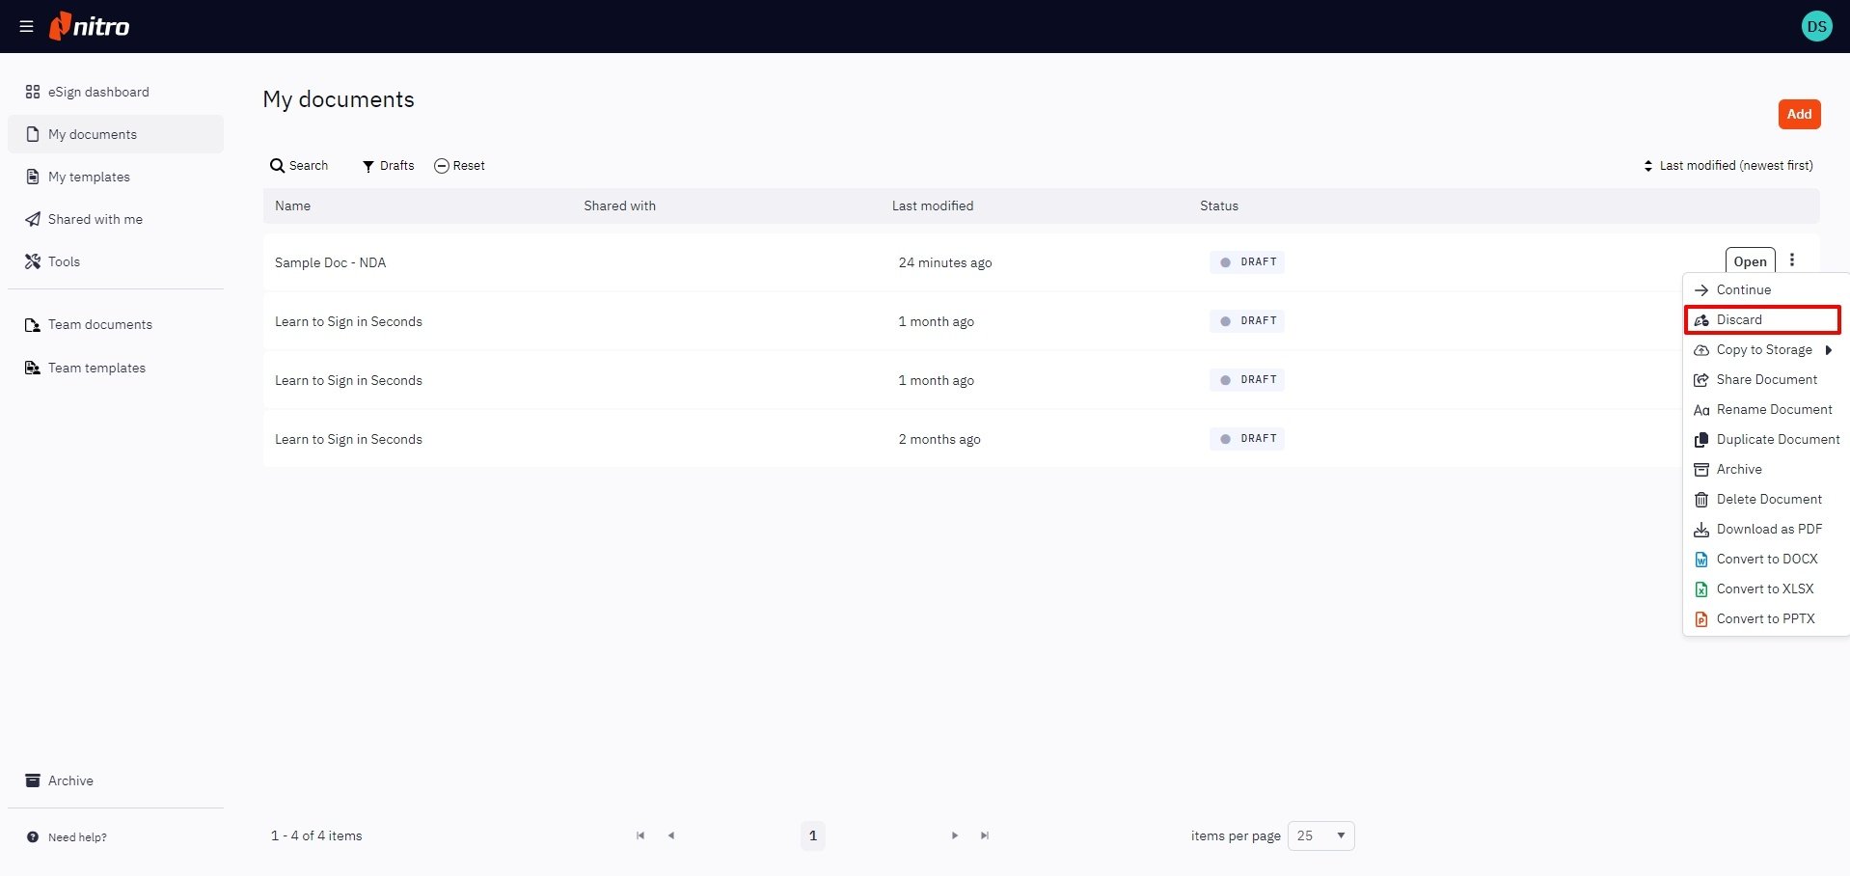
Task: Click the Search magnifier icon
Action: pos(277,166)
